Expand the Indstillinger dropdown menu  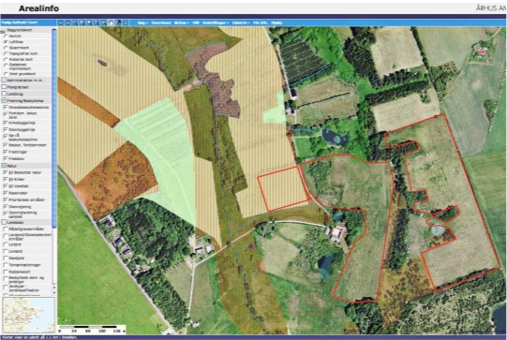point(216,22)
